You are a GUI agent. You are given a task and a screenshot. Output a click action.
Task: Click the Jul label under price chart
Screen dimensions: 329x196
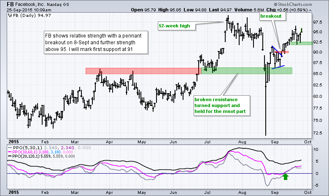pyautogui.click(x=207, y=142)
